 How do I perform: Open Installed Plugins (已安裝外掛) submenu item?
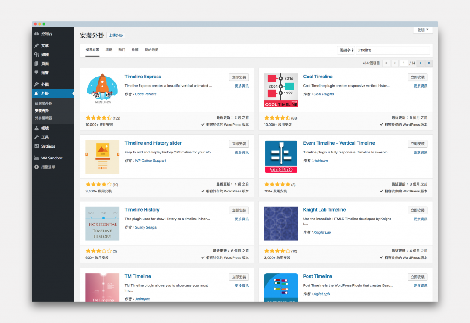point(44,103)
